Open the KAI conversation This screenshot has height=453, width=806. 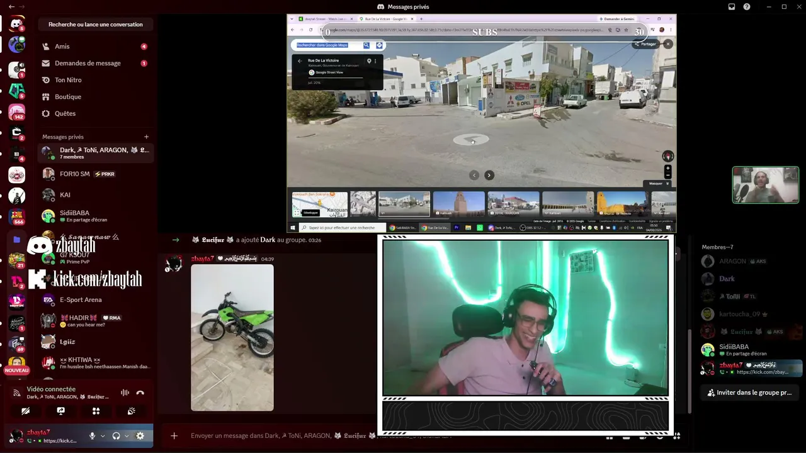click(96, 195)
